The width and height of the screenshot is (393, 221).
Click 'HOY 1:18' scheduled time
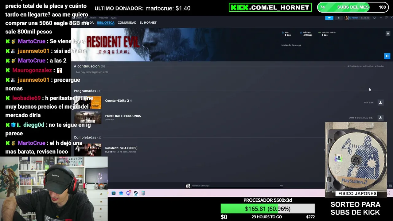point(368,103)
